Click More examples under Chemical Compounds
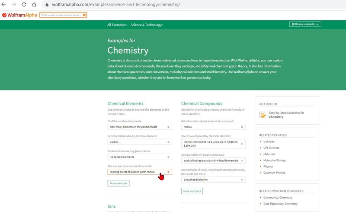346x212 pixels. pyautogui.click(x=192, y=191)
